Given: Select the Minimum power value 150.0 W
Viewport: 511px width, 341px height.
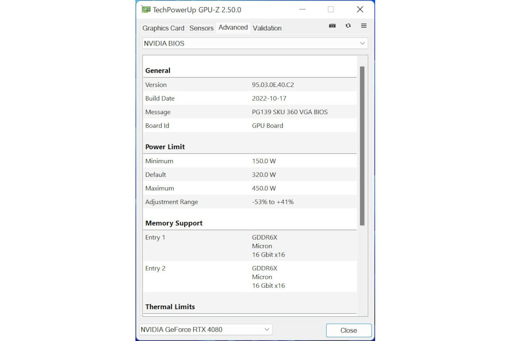Looking at the screenshot, I should click(x=264, y=161).
